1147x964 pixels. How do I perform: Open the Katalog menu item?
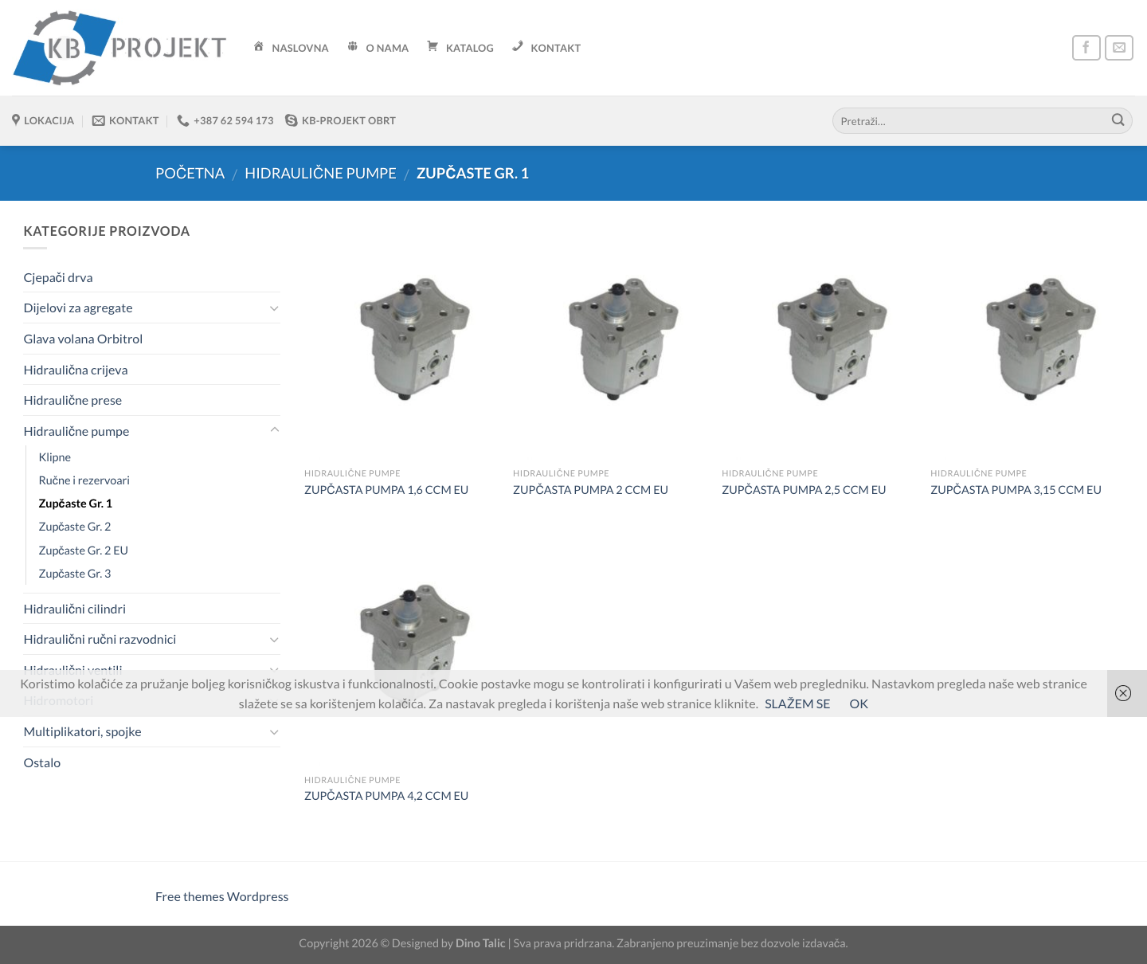pyautogui.click(x=460, y=48)
